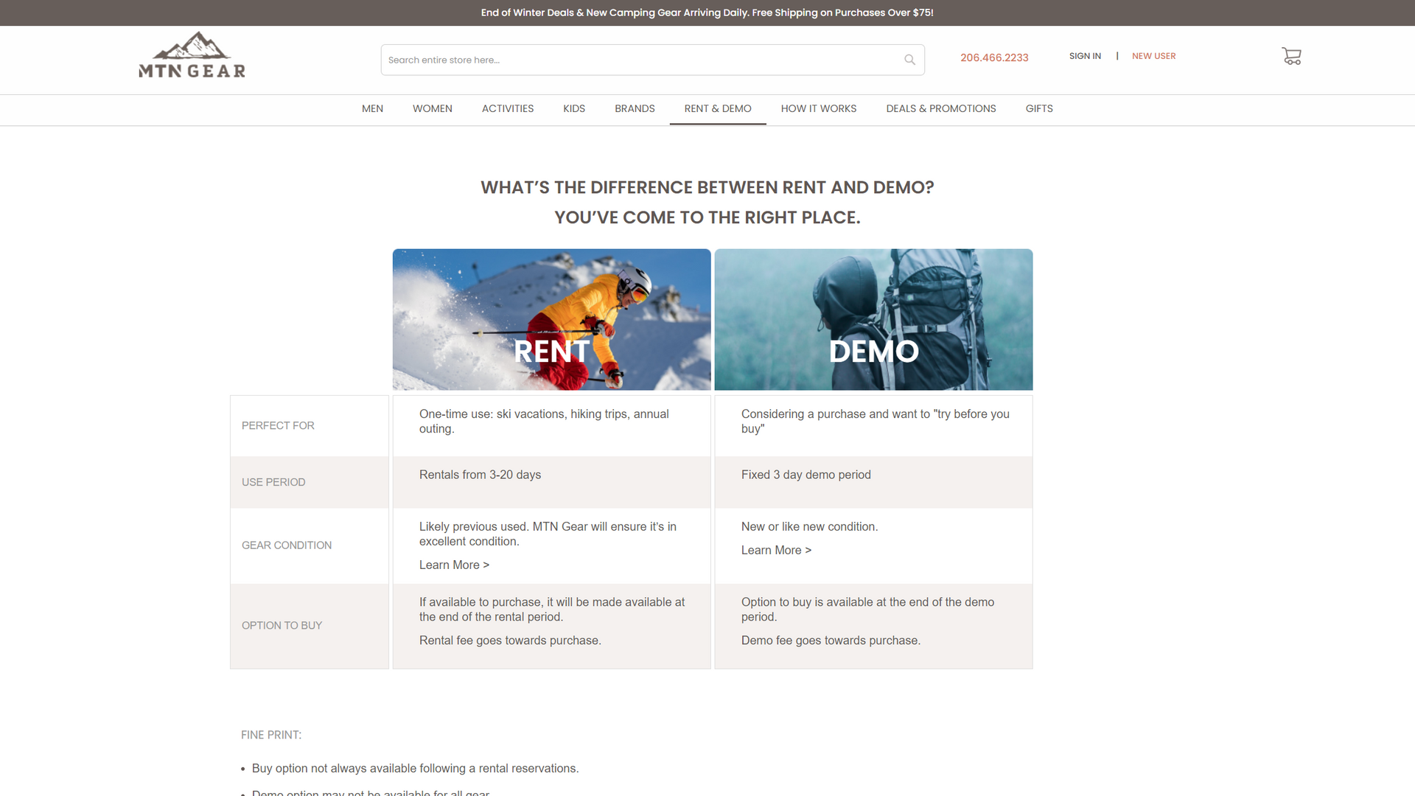Click Learn More under rental gear condition
Viewport: 1415px width, 796px height.
pyautogui.click(x=454, y=565)
